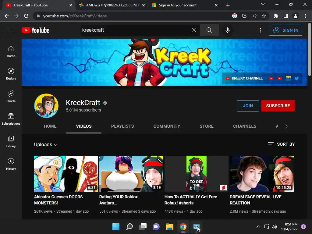
Task: Click the site lock icon
Action: pyautogui.click(x=38, y=16)
